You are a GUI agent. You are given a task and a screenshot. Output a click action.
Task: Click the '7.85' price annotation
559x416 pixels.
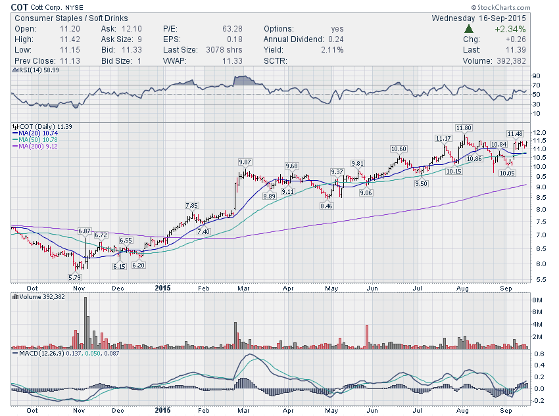click(x=191, y=206)
